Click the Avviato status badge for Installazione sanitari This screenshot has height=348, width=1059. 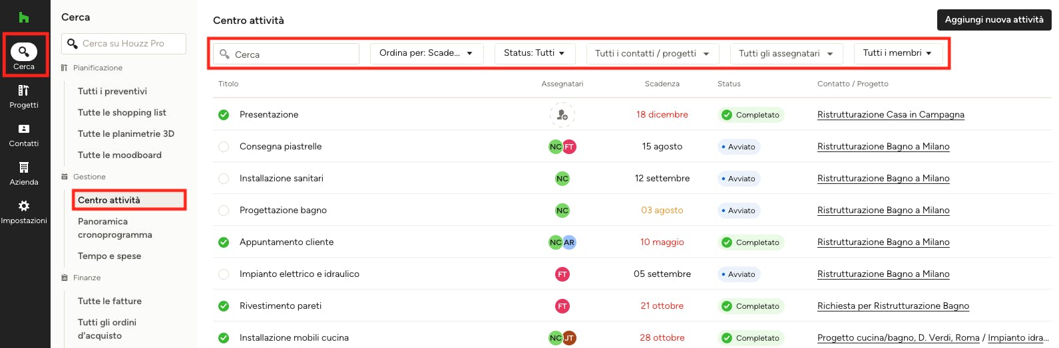click(x=739, y=179)
